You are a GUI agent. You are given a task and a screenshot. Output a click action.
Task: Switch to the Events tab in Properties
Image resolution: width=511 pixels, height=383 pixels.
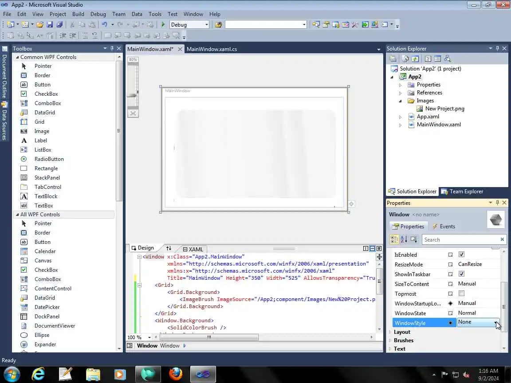point(443,227)
